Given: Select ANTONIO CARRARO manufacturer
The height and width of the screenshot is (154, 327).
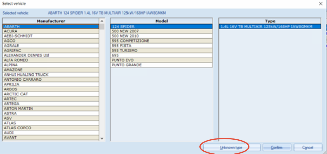Looking at the screenshot, I should [51, 79].
